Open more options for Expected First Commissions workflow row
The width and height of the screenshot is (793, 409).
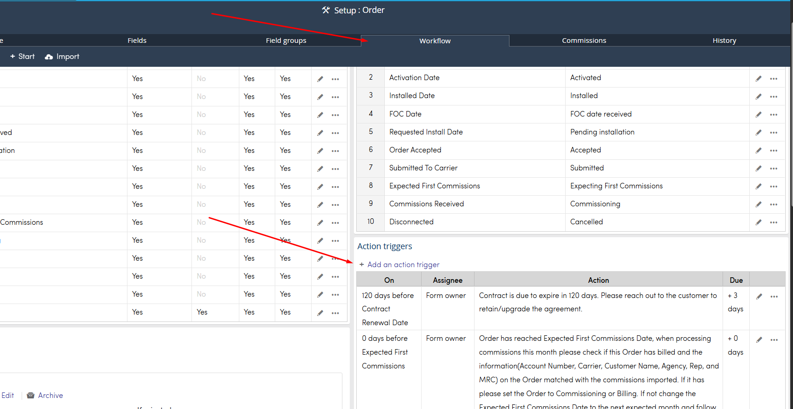774,187
